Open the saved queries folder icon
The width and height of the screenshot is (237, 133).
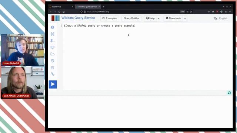click(x=53, y=54)
